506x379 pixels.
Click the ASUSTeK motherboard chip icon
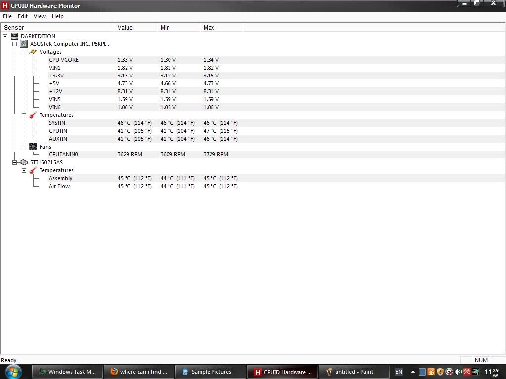click(24, 44)
